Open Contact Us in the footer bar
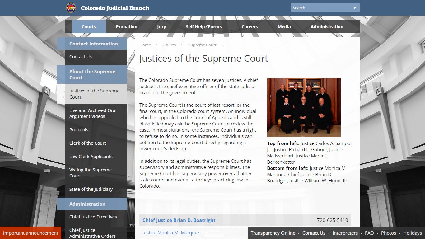This screenshot has height=239, width=425. point(314,233)
